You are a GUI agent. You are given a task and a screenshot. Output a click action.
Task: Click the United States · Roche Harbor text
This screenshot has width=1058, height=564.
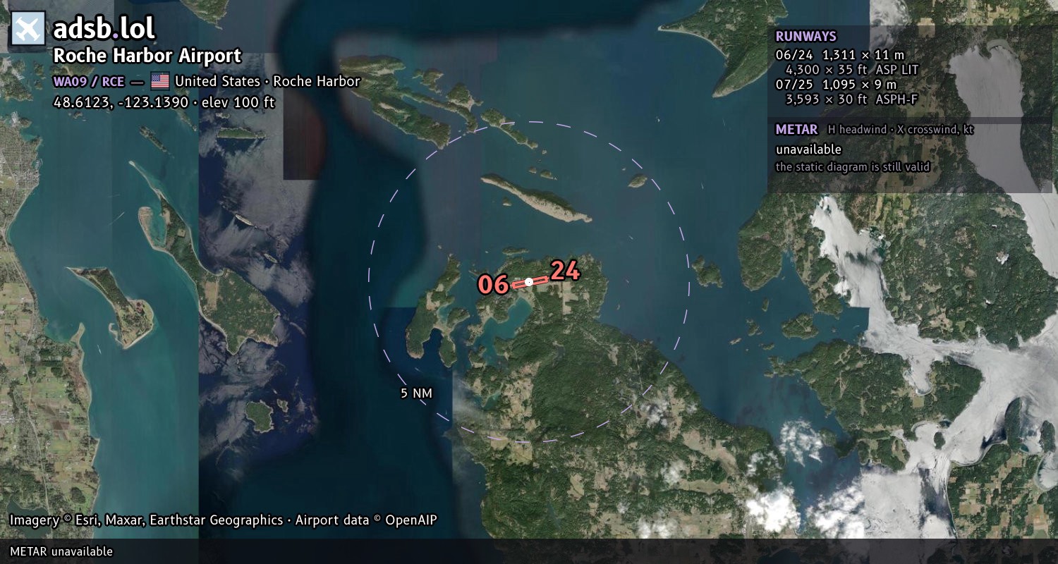pyautogui.click(x=267, y=81)
